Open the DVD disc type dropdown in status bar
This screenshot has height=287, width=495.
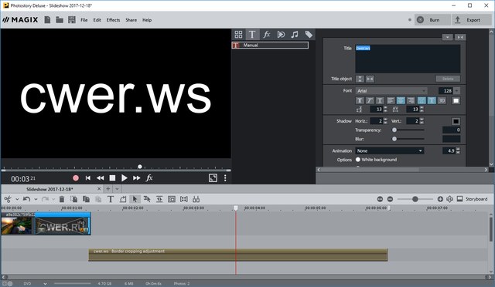[x=45, y=284]
